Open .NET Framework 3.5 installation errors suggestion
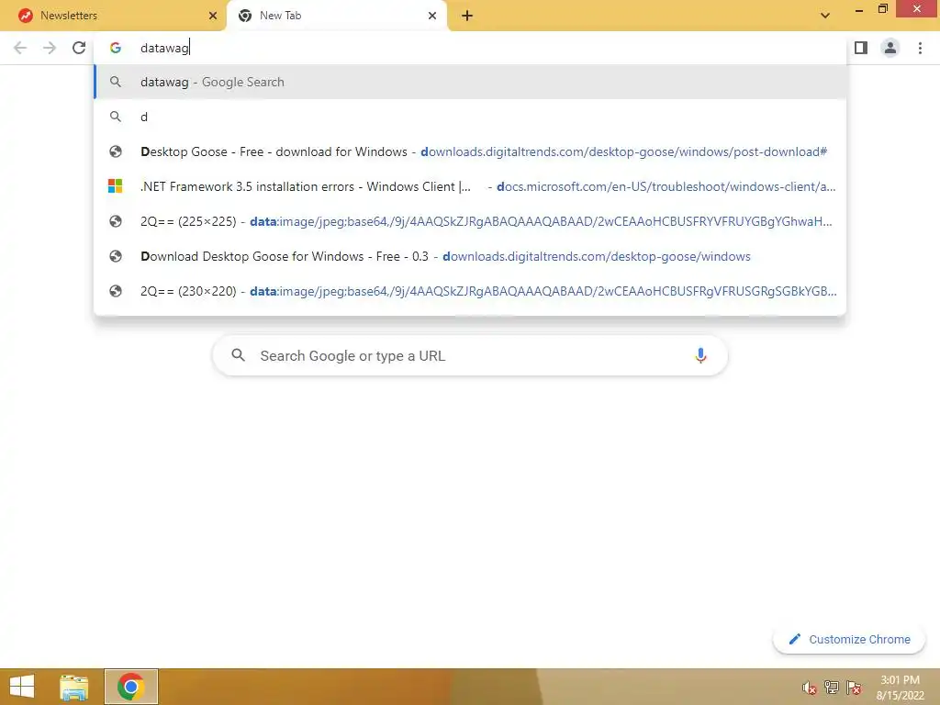The height and width of the screenshot is (705, 940). (470, 186)
